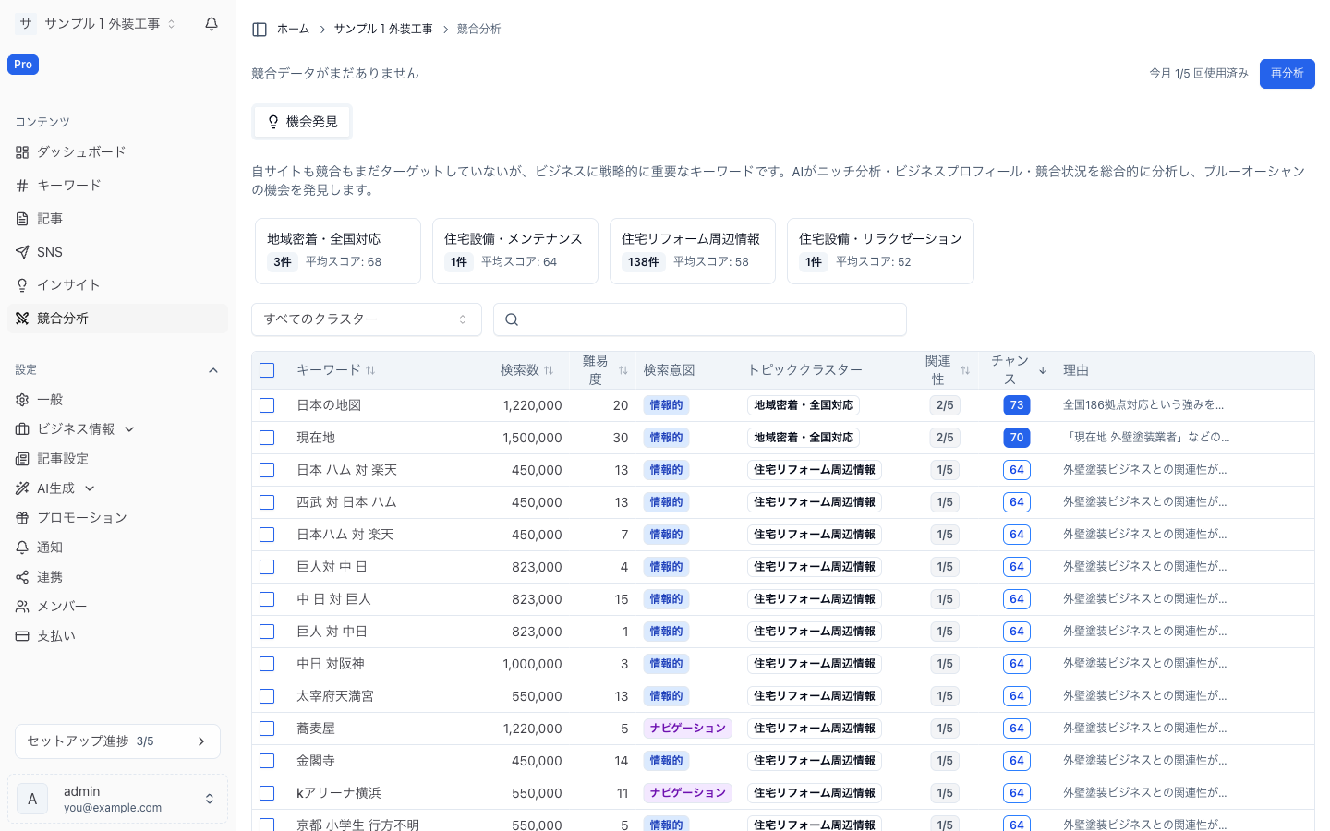Click the AI生成 magic wand icon
The image size is (1330, 831).
22,488
